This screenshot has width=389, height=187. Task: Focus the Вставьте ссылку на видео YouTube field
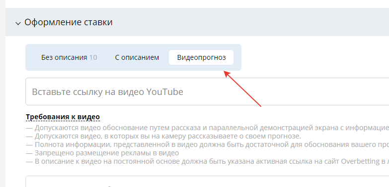click(207, 92)
